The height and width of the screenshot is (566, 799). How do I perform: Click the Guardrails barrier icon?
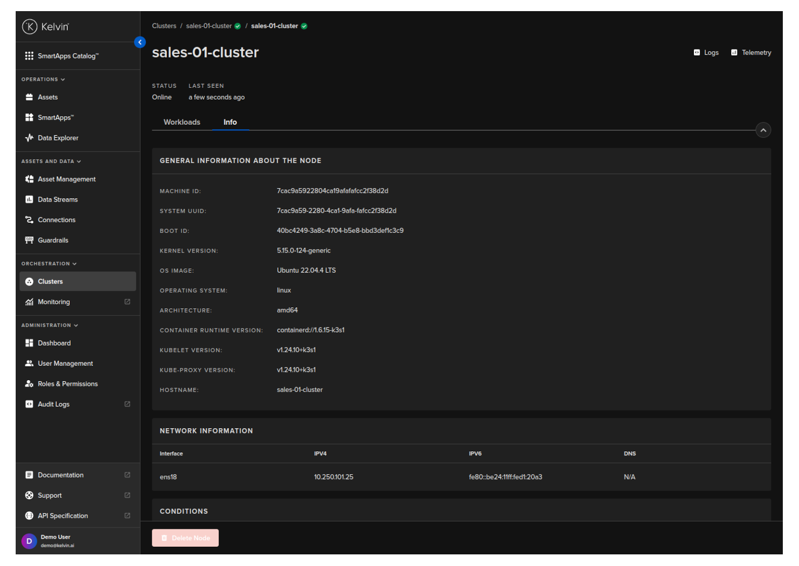(29, 240)
